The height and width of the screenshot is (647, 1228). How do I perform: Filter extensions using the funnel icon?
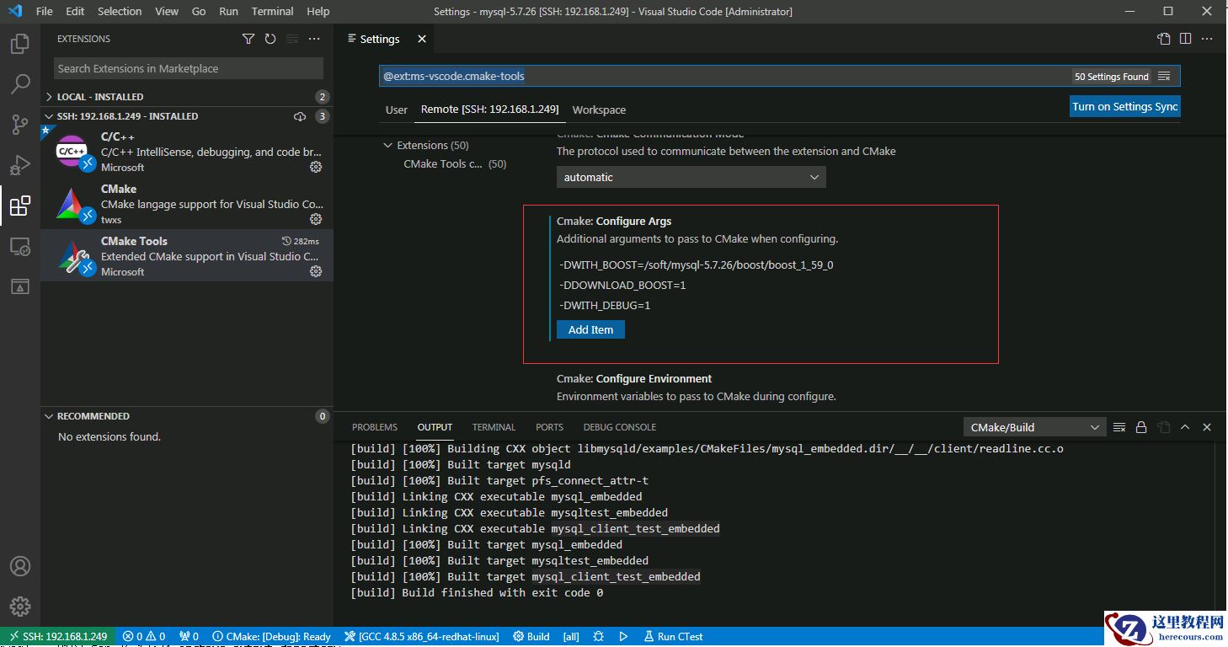tap(248, 39)
